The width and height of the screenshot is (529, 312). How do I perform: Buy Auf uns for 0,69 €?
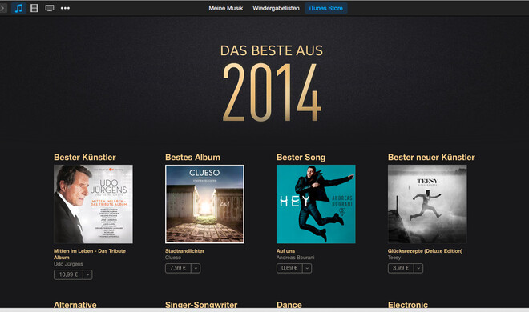coord(289,268)
